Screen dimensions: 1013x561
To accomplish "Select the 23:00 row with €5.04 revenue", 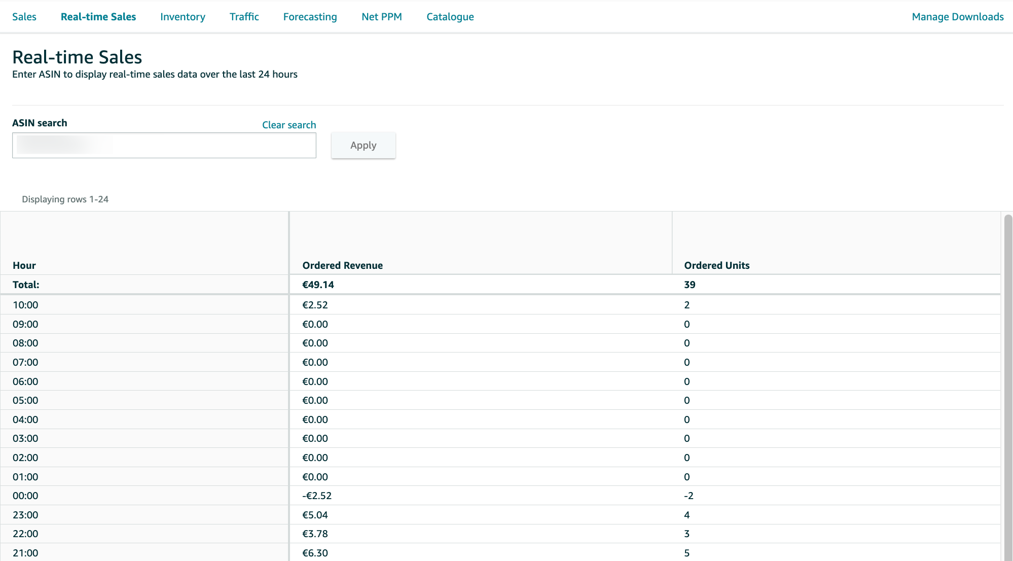I will click(x=144, y=514).
